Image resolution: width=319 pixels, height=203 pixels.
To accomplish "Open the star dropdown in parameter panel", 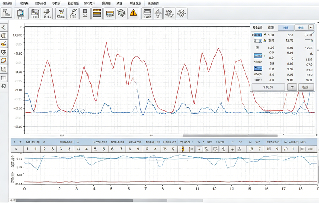I will (311, 28).
